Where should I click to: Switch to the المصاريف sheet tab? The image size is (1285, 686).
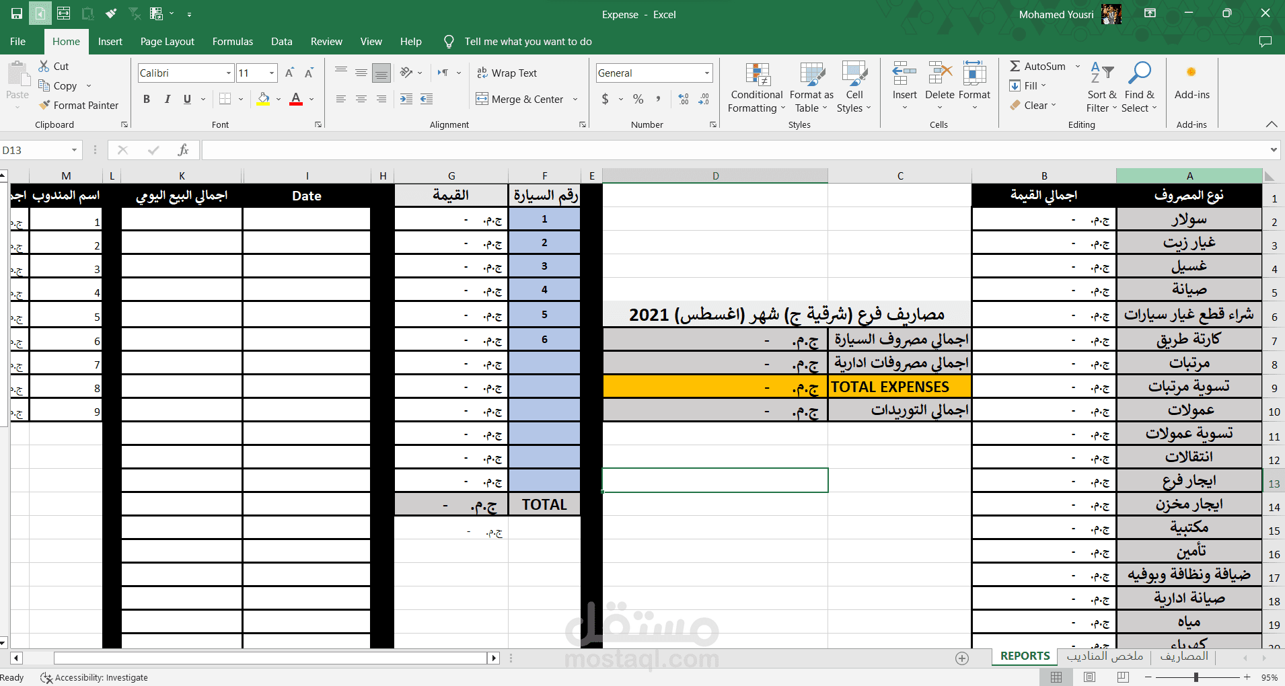click(x=1184, y=656)
